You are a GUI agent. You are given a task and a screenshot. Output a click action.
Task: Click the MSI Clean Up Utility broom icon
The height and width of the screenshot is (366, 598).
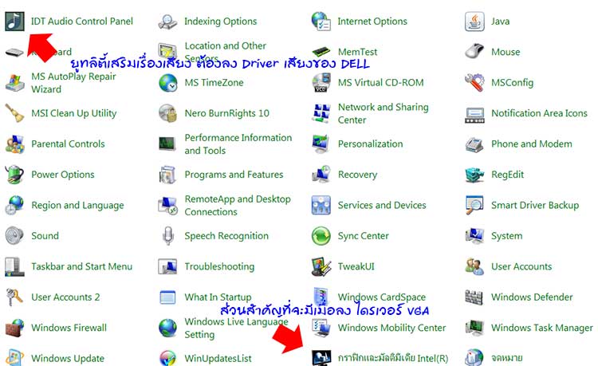pyautogui.click(x=14, y=113)
